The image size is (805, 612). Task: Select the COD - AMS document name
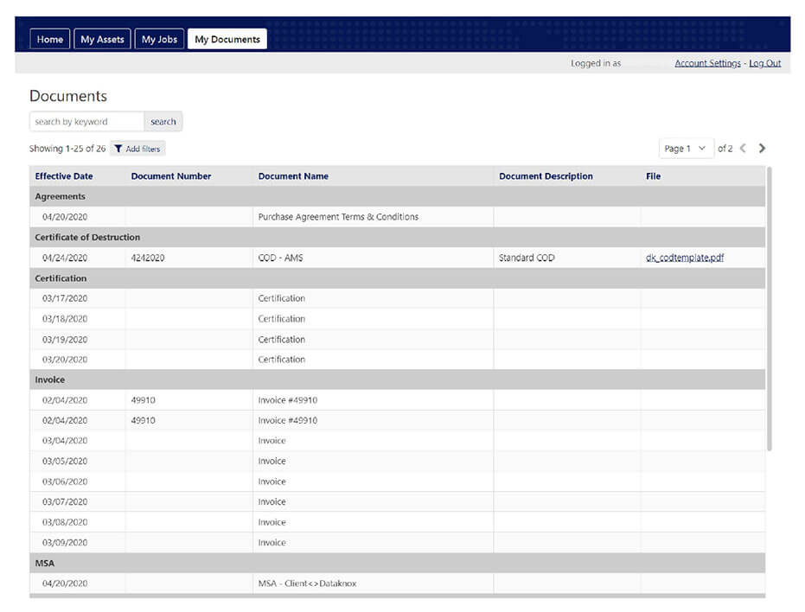click(280, 258)
